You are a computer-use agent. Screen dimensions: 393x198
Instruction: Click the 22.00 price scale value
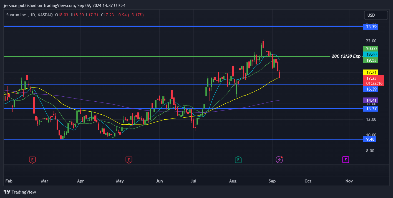point(371,41)
